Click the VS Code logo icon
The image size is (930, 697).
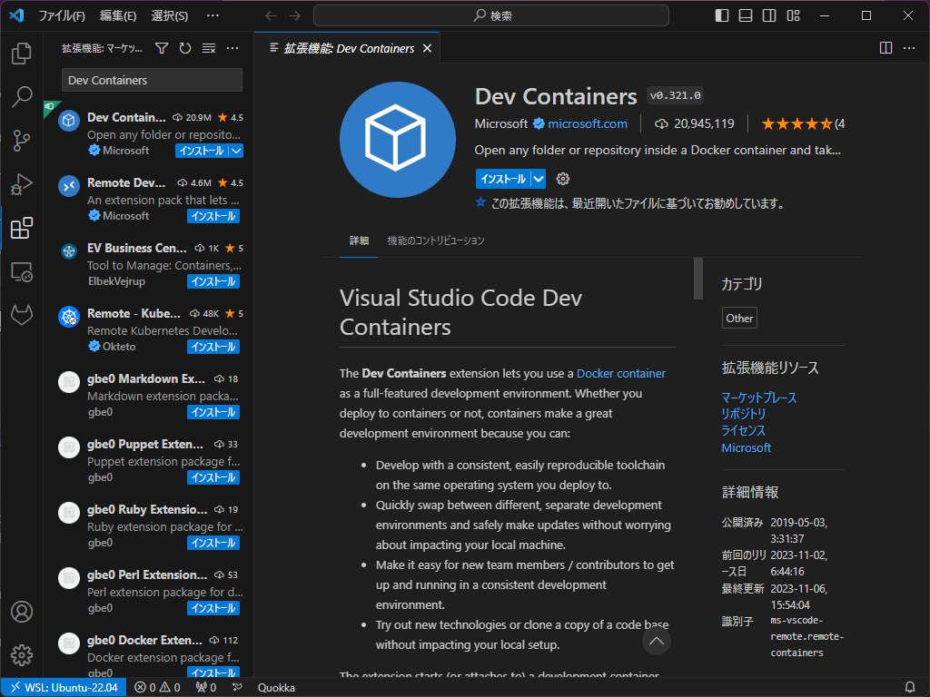click(16, 15)
